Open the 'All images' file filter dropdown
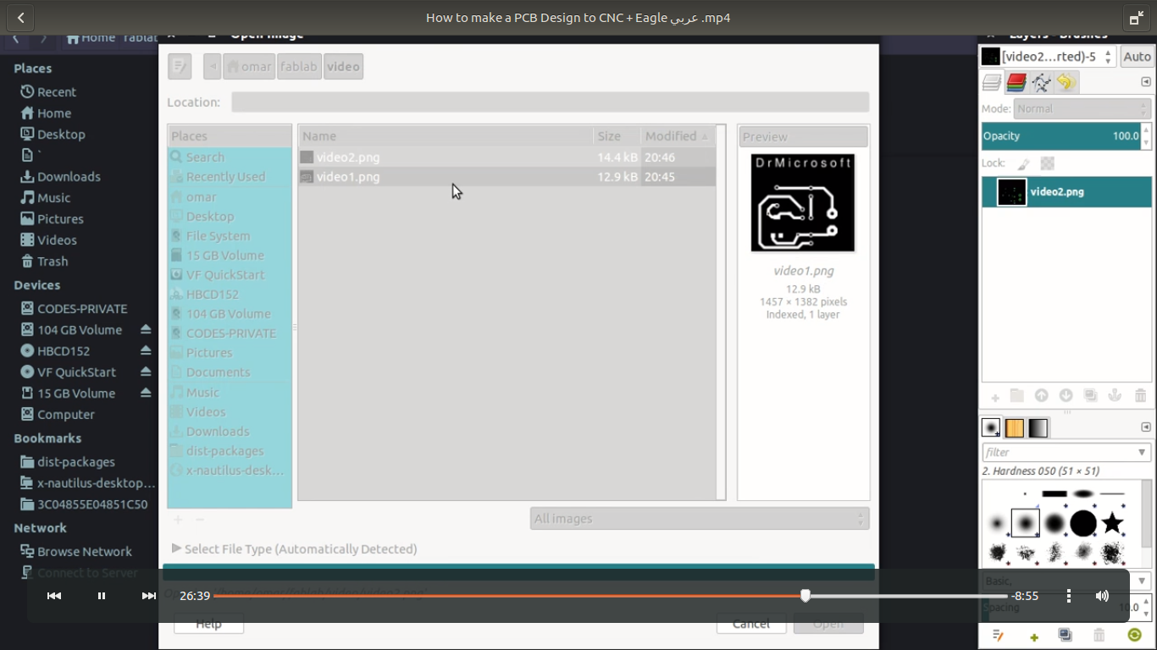The height and width of the screenshot is (650, 1157). click(x=700, y=518)
